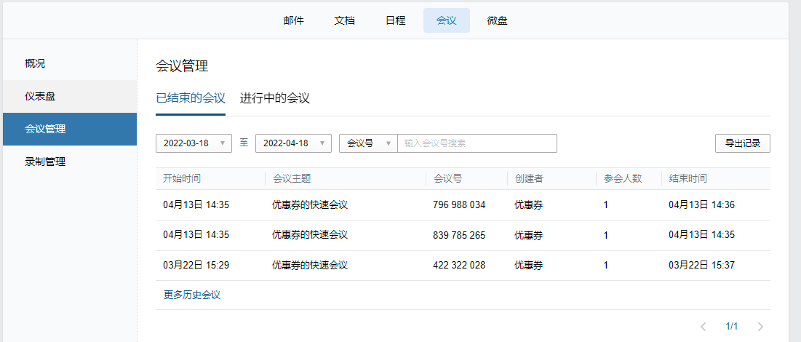Switch to the 邮件 tab
Image resolution: width=801 pixels, height=342 pixels.
pyautogui.click(x=294, y=20)
